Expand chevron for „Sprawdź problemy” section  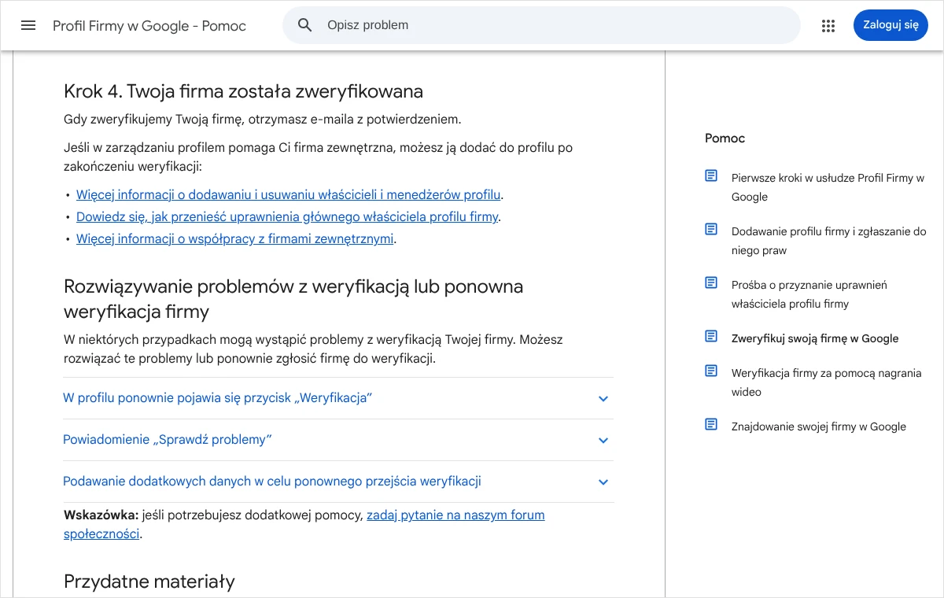(x=603, y=440)
